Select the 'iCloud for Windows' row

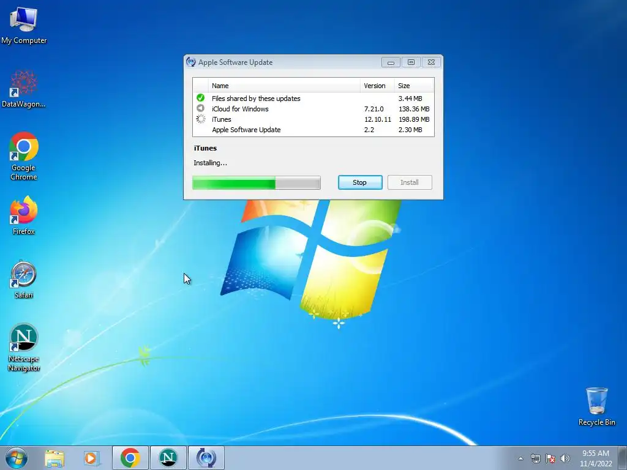point(313,109)
